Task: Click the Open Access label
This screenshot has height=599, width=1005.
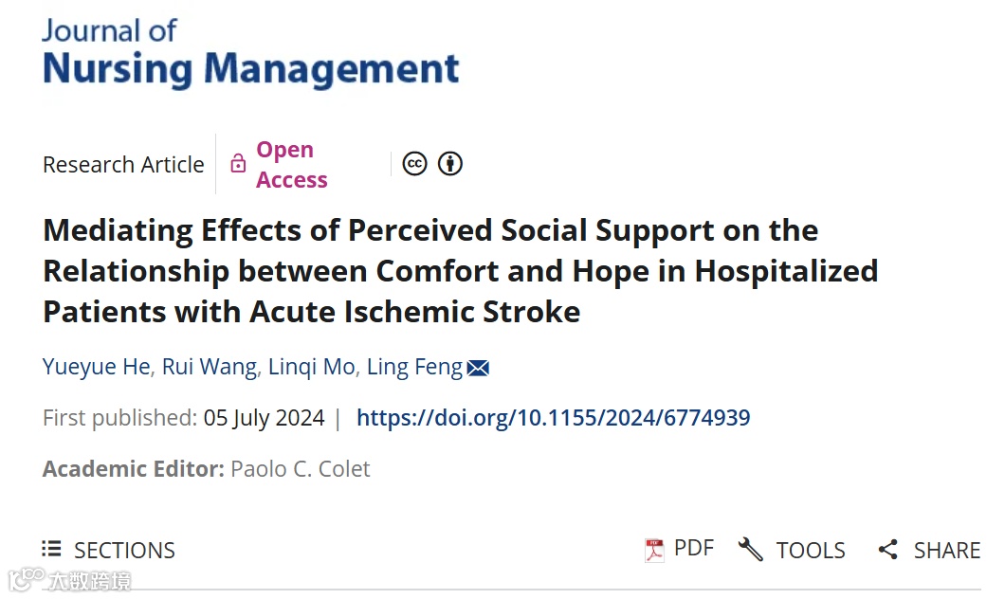Action: point(291,165)
